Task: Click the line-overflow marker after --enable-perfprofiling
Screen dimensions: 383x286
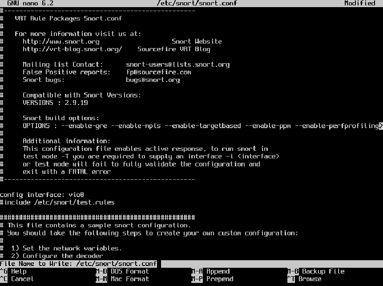Action: coord(381,126)
